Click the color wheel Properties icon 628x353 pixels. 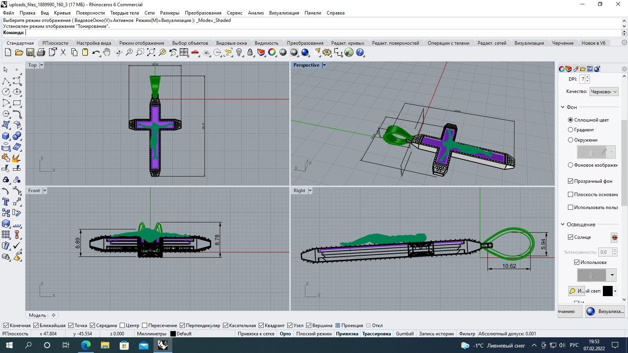pos(272,52)
